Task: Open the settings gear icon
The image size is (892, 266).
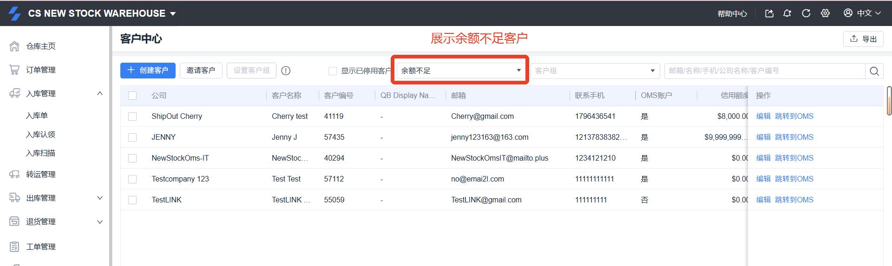Action: click(825, 13)
